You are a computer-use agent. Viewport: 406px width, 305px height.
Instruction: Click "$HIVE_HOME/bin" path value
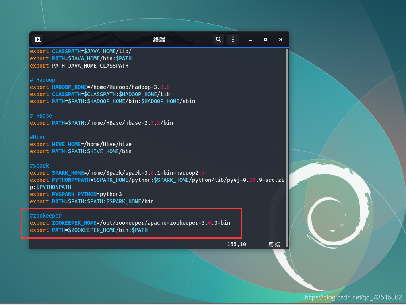click(109, 152)
